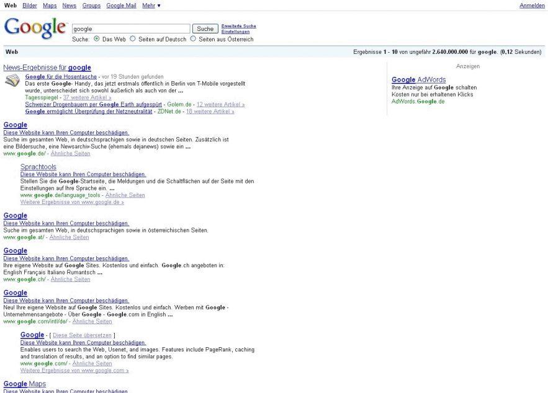The width and height of the screenshot is (548, 393).
Task: Go to Maps in the top navigation
Action: point(50,6)
